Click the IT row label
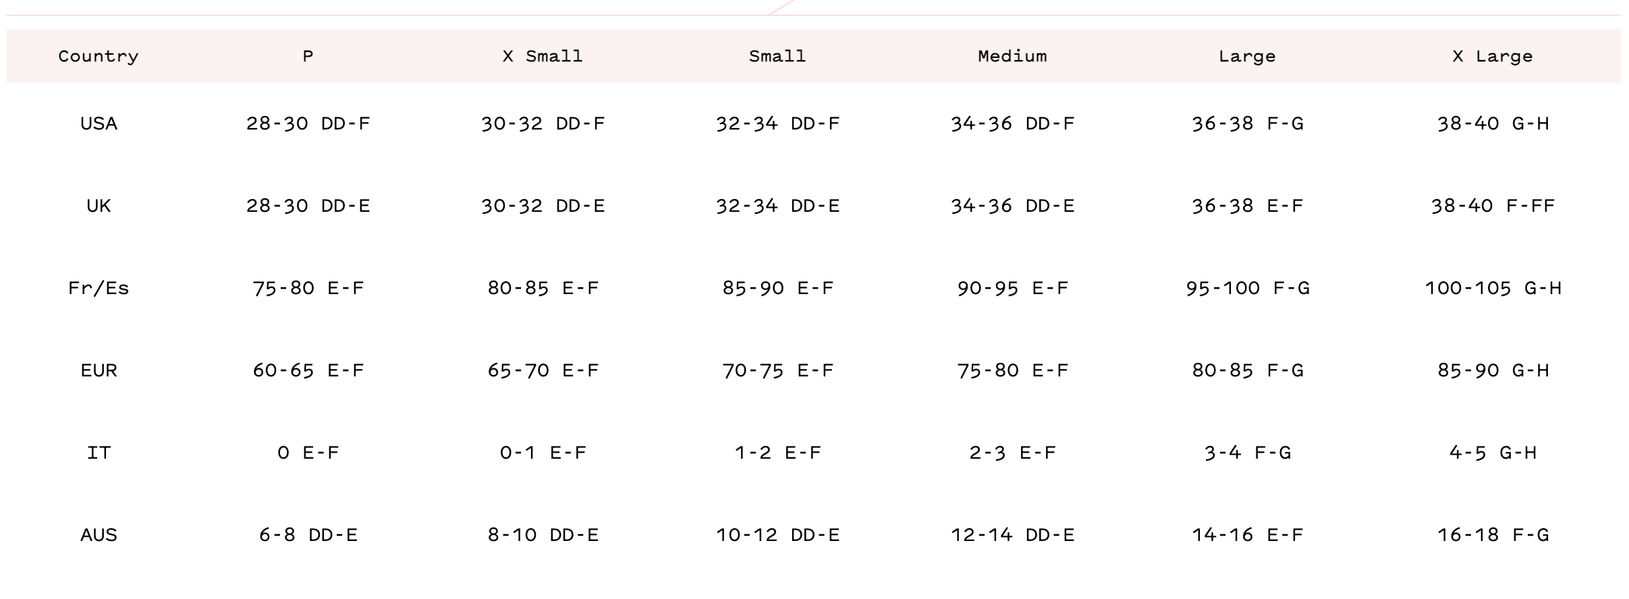 coord(99,453)
